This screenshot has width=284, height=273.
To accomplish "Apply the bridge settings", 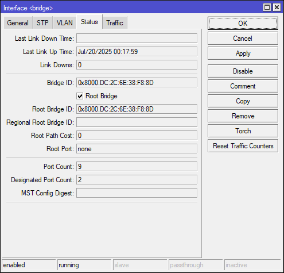I will pyautogui.click(x=243, y=53).
